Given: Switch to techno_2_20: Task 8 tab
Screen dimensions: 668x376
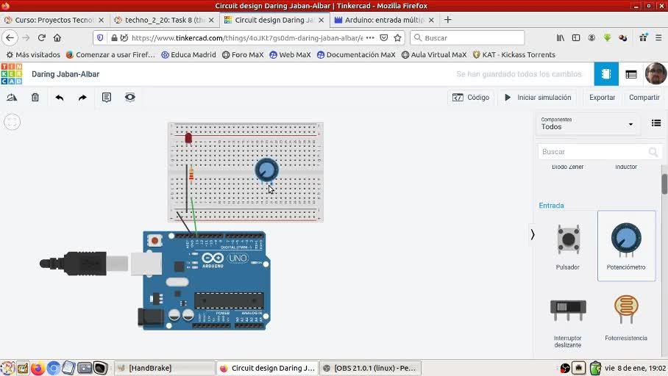Looking at the screenshot, I should (165, 20).
